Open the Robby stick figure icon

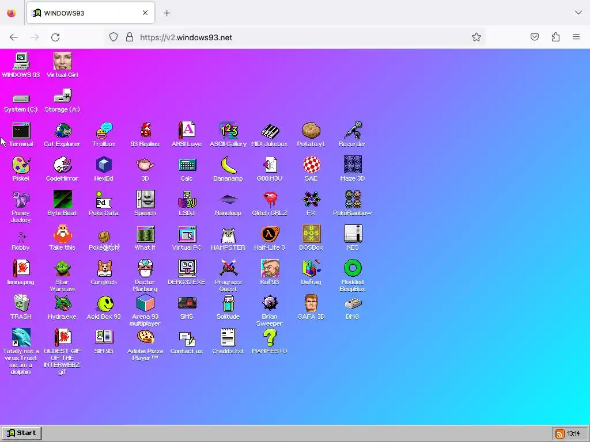[22, 237]
